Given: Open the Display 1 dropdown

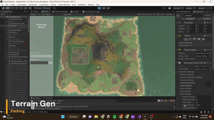Looking at the screenshot, I should (x=35, y=14).
